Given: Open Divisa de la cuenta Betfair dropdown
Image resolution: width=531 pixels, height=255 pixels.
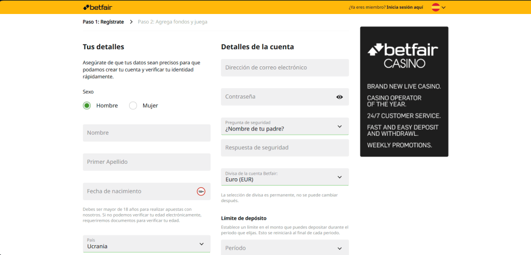Looking at the screenshot, I should click(x=285, y=177).
